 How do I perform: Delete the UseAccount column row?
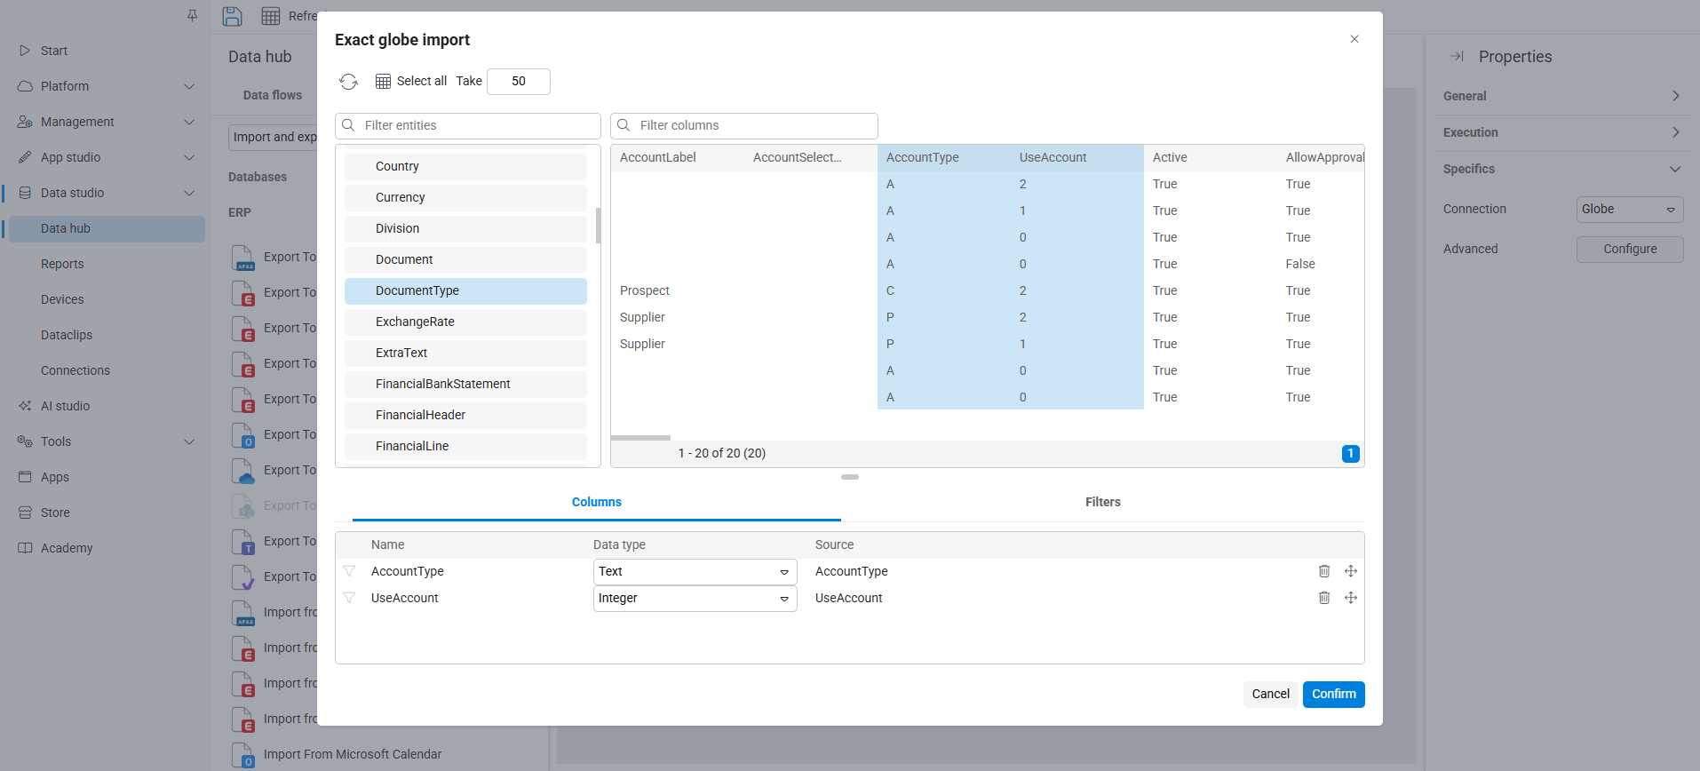point(1323,598)
